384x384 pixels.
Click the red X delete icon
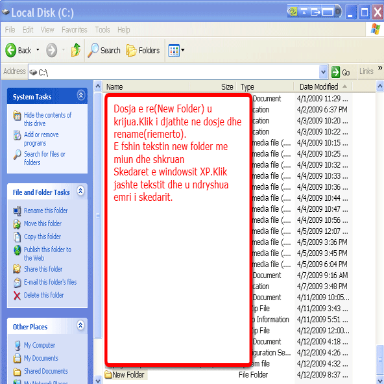[17, 296]
